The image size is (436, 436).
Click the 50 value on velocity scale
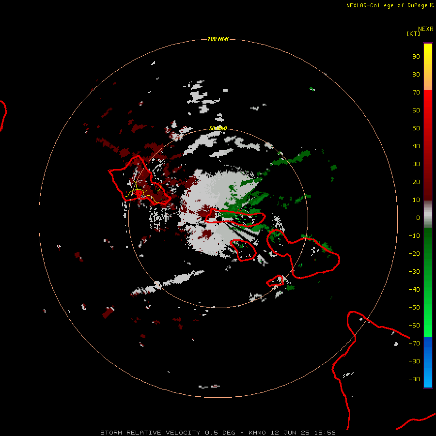point(416,128)
